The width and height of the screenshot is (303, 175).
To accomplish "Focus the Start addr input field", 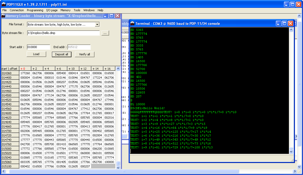I will click(x=38, y=47).
